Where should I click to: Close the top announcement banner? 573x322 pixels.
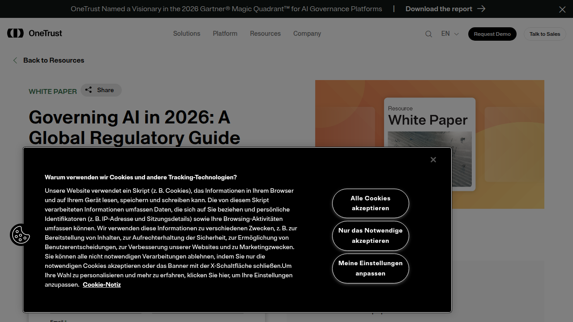coord(562,9)
